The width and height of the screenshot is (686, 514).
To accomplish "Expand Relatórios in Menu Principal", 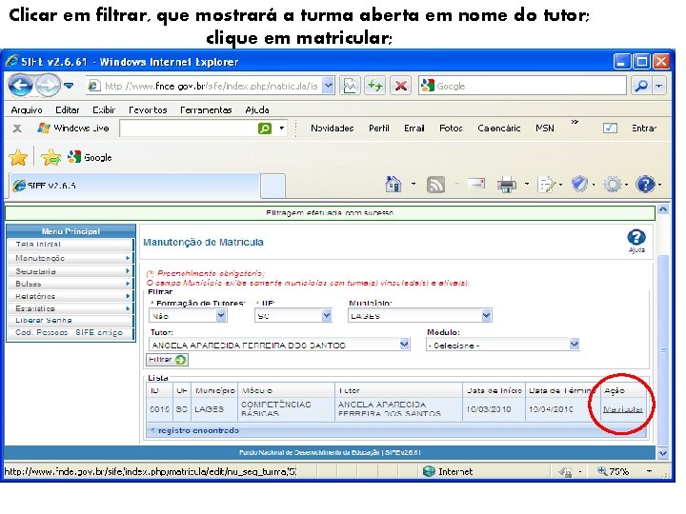I will pyautogui.click(x=70, y=296).
